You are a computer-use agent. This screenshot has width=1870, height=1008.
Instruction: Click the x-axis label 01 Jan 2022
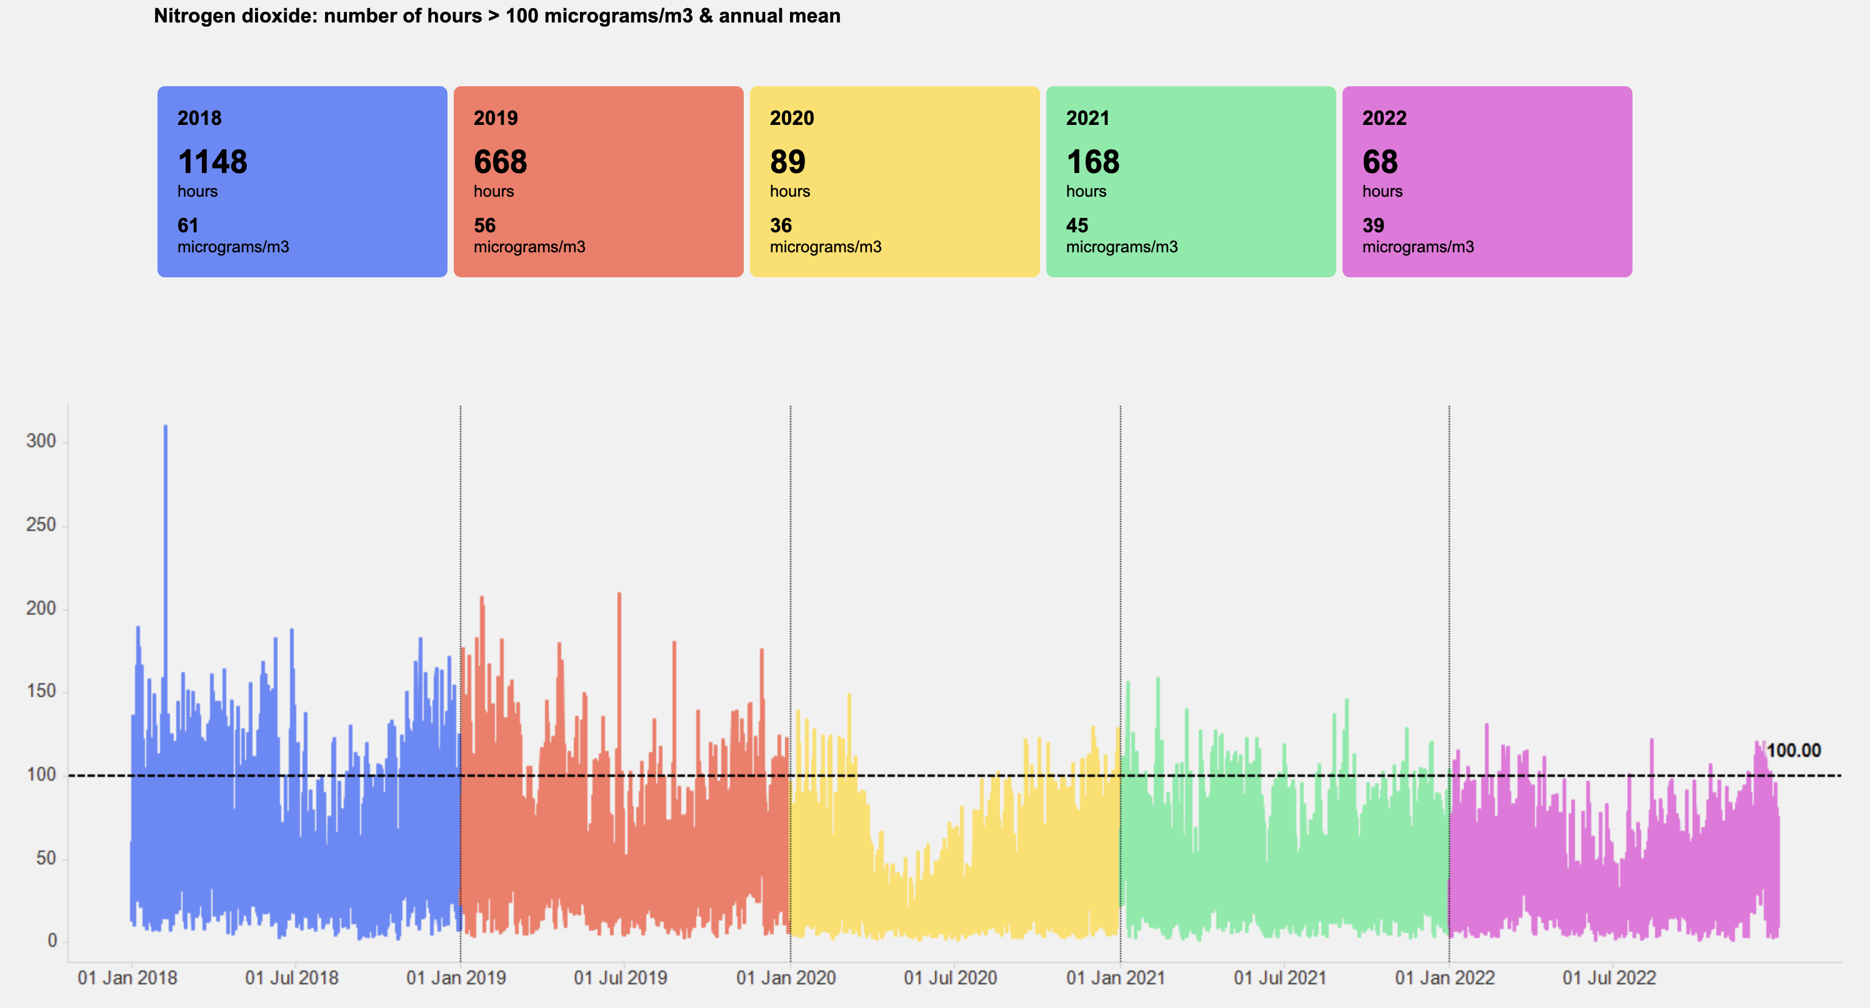[x=1444, y=977]
